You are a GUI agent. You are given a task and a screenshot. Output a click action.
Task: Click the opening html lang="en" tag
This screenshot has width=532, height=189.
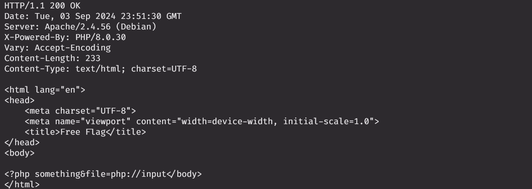(x=45, y=90)
